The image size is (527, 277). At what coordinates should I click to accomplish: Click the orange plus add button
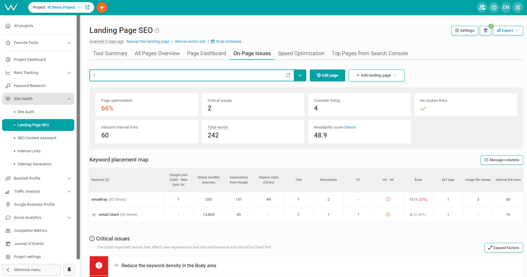[x=102, y=7]
